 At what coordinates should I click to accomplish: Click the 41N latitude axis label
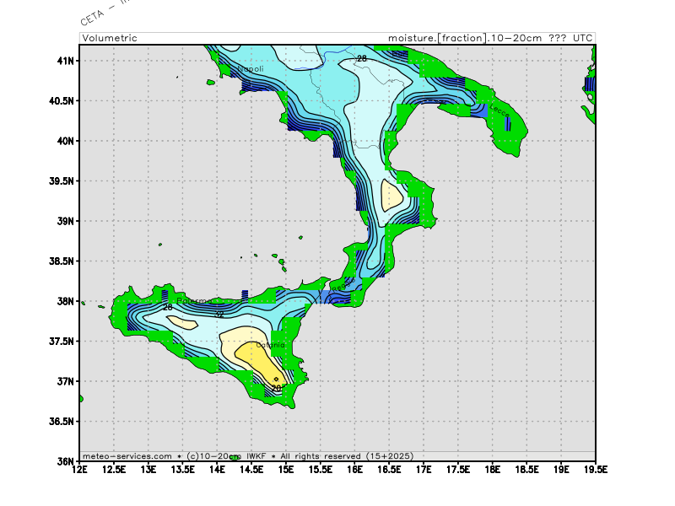[x=66, y=61]
